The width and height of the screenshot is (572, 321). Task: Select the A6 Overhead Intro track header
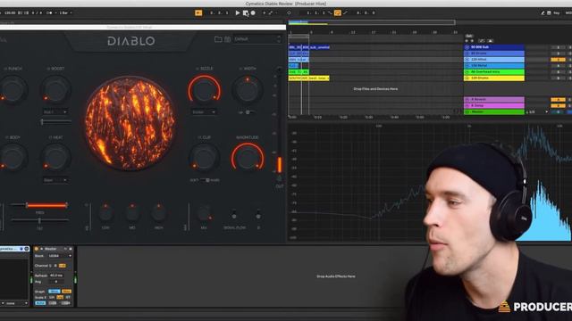click(494, 71)
